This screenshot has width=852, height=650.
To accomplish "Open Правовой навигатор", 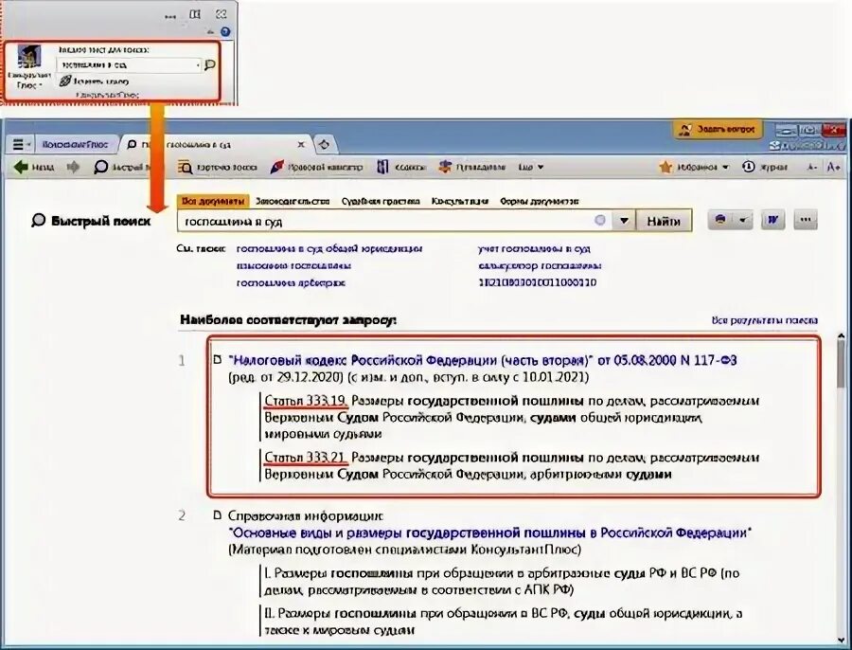I will [317, 167].
